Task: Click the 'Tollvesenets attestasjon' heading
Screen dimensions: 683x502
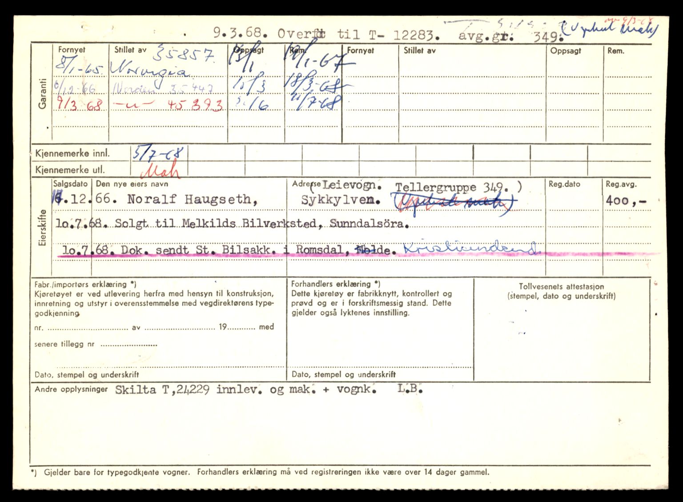Action: (561, 287)
